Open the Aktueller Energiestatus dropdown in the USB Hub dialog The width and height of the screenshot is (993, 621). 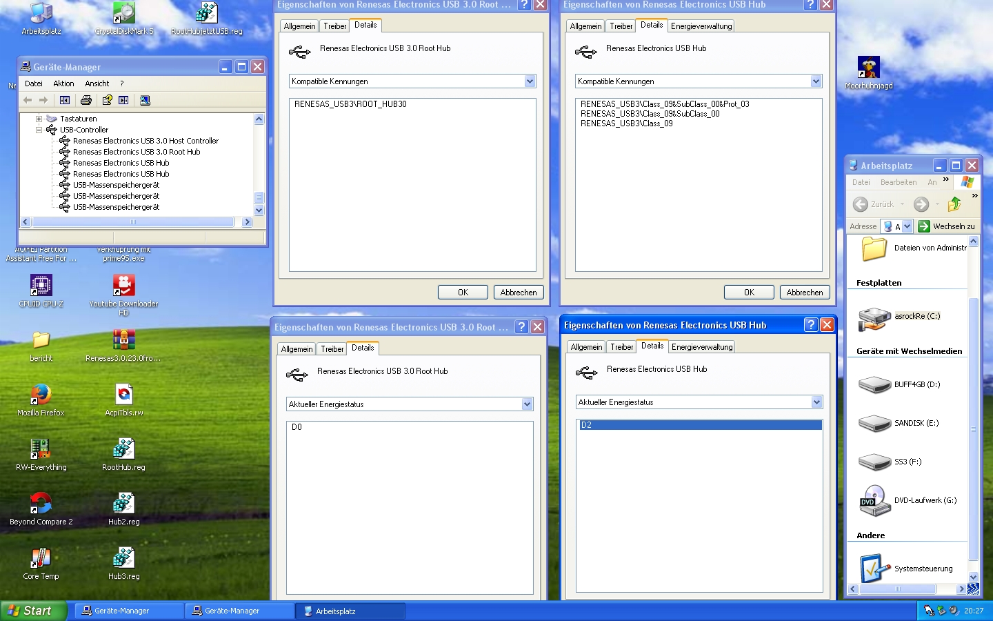pos(816,402)
